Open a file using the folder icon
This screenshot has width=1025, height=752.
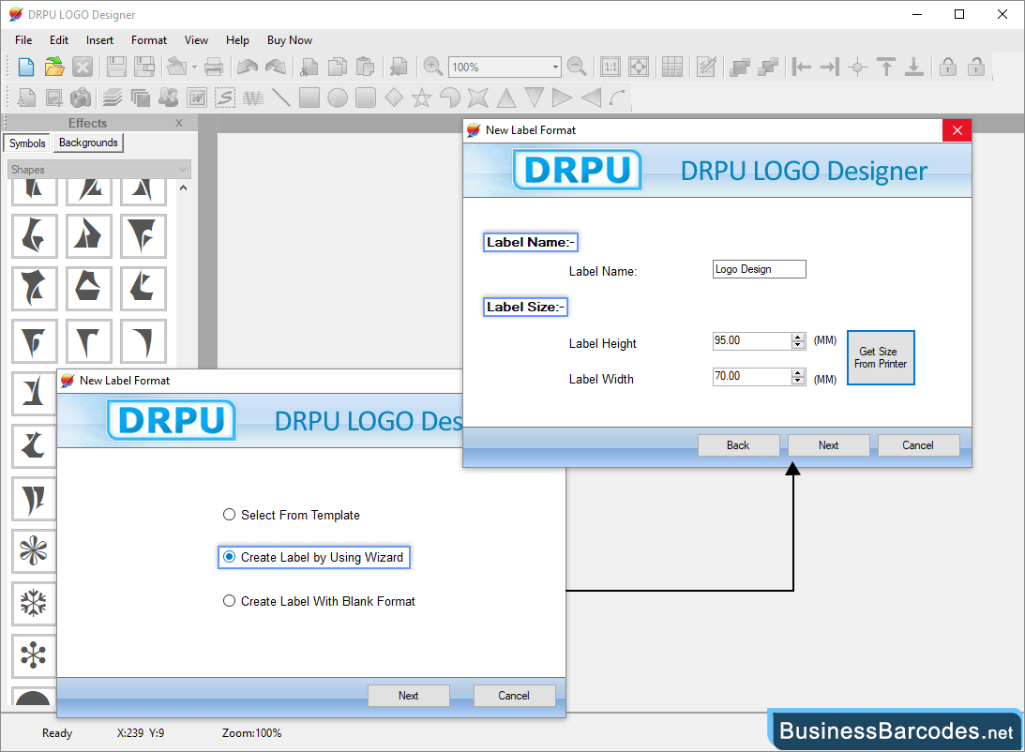54,67
